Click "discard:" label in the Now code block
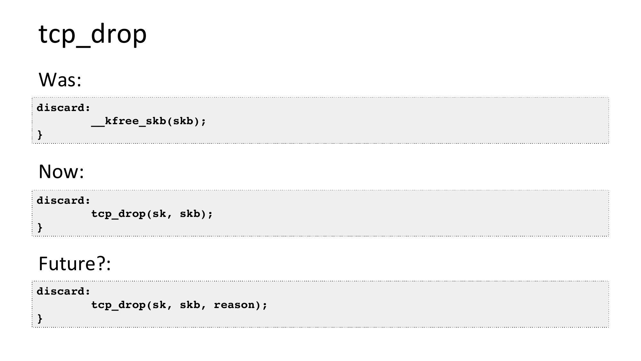The image size is (641, 361). (63, 201)
